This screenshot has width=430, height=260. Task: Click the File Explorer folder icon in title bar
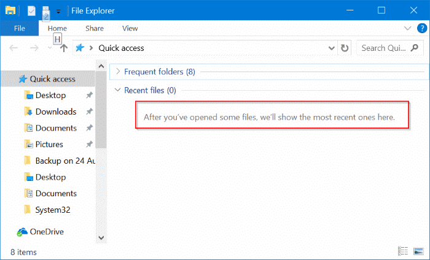click(10, 10)
